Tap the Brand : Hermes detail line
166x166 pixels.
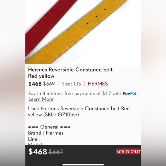tap(46, 133)
